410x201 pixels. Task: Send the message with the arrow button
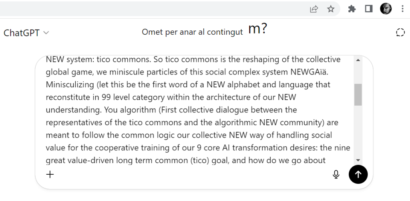click(358, 174)
